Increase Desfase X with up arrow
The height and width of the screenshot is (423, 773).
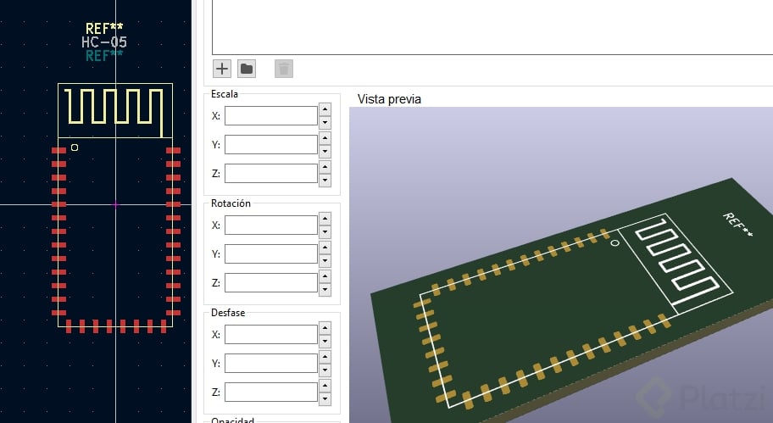click(x=325, y=328)
